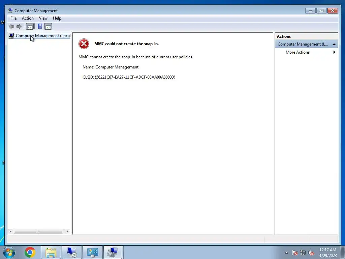Click the taskbar clock showing 12:17 AM
Viewport: 345px width, 259px height.
coord(328,253)
